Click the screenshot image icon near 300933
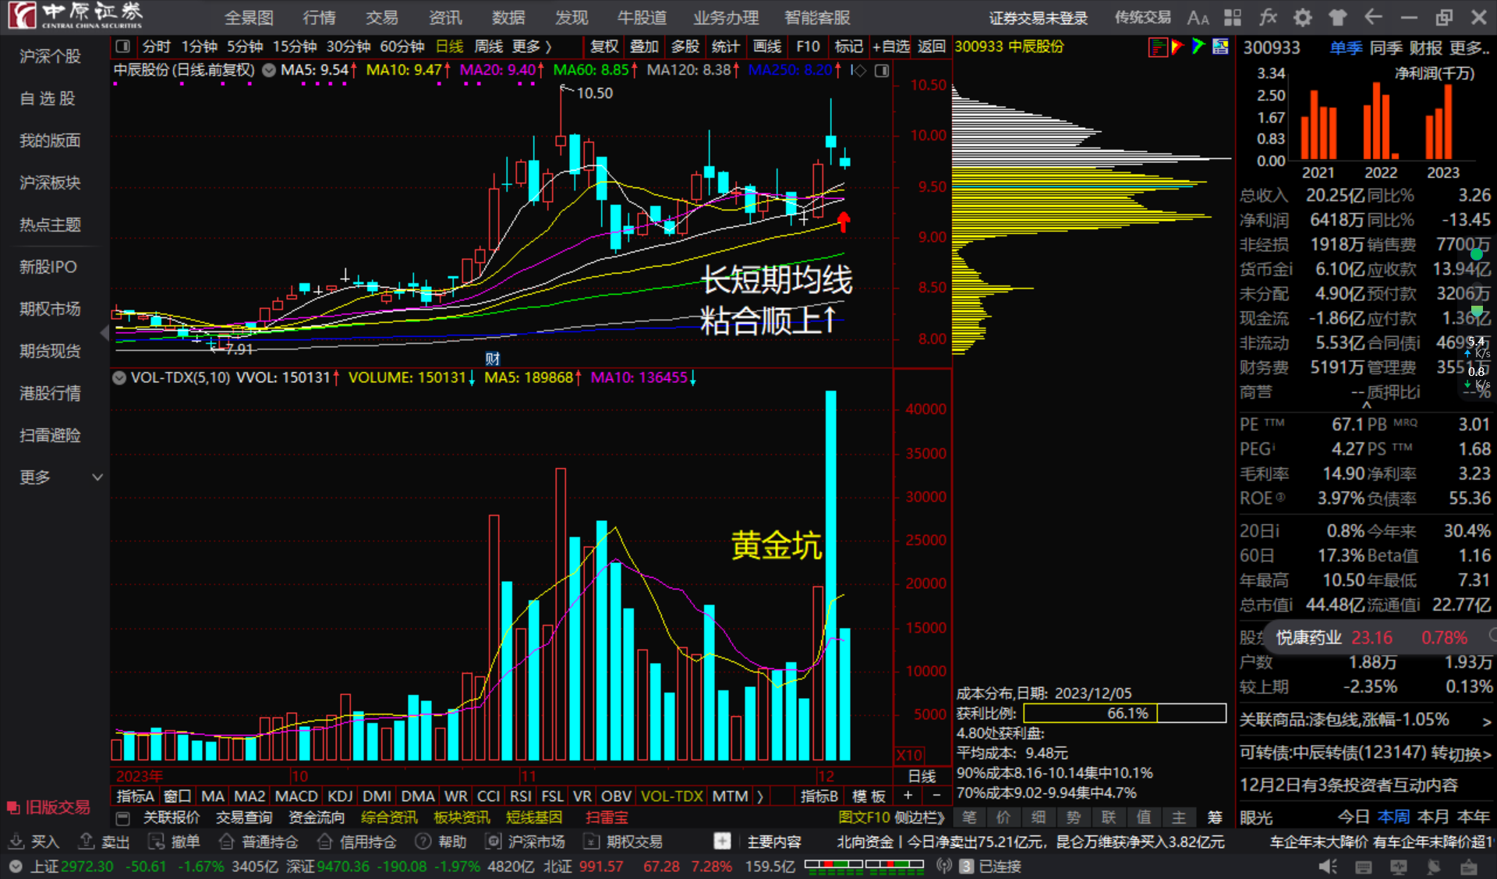 pos(1220,47)
